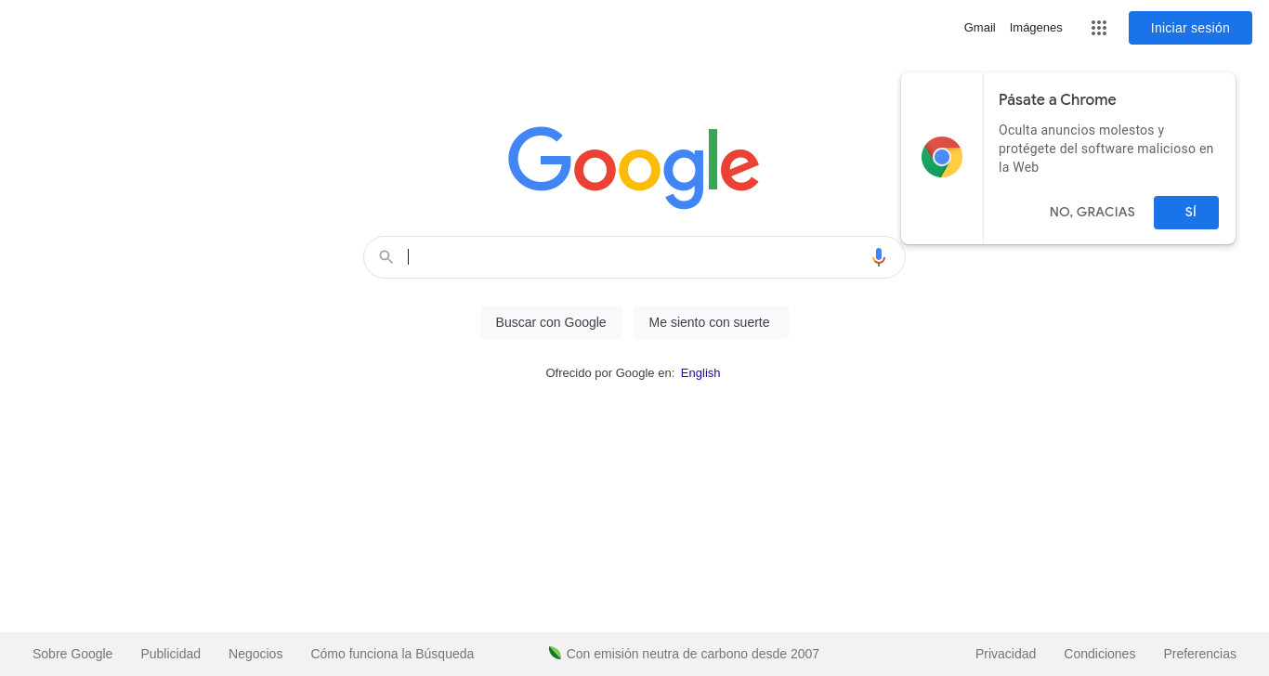1269x676 pixels.
Task: Click the magnifying glass search icon
Action: click(x=386, y=257)
